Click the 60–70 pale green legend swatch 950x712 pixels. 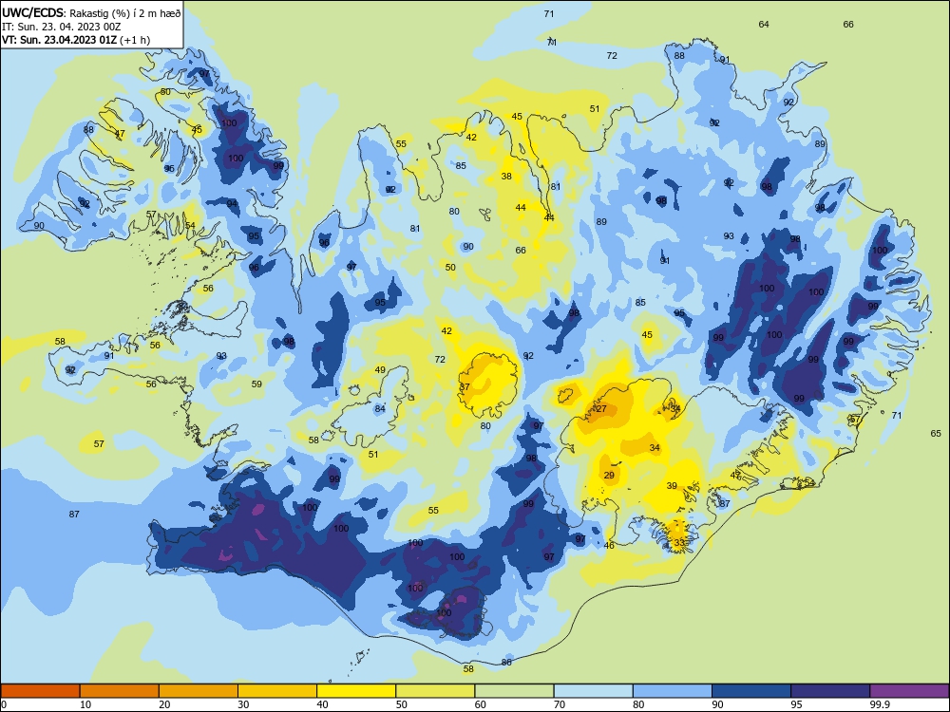(514, 691)
